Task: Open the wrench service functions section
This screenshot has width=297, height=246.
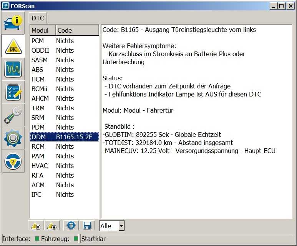Action: [x=13, y=115]
